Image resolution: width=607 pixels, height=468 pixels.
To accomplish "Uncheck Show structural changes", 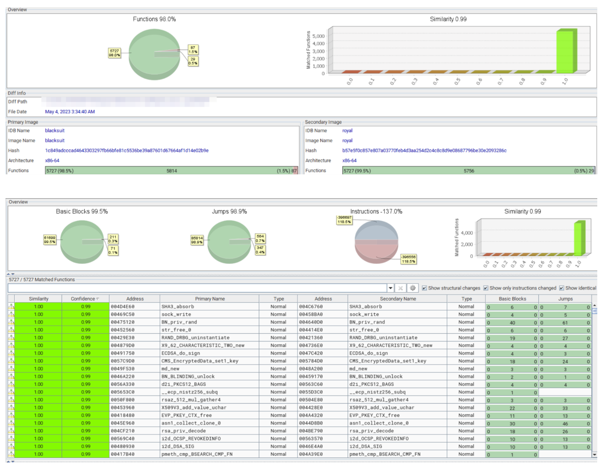I will coord(424,288).
